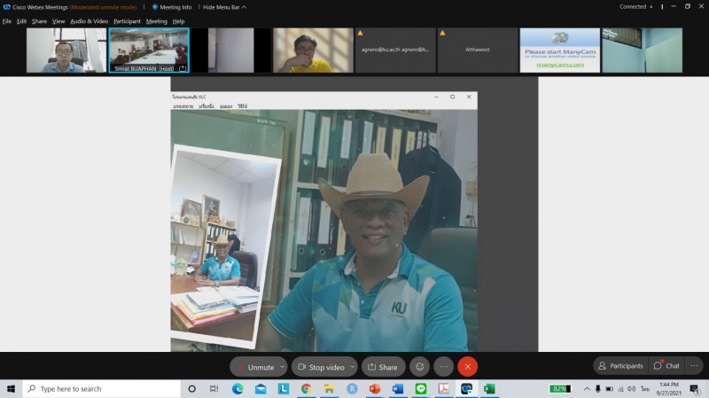Open panel options ellipsis beside Chat
709x398 pixels.
tap(694, 365)
